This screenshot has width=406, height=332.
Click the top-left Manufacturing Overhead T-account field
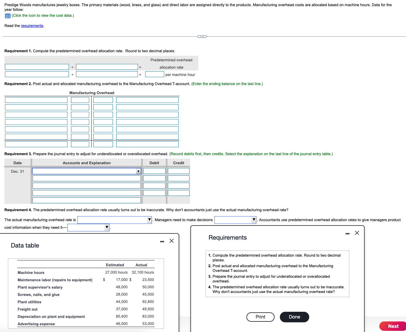tap(36, 100)
